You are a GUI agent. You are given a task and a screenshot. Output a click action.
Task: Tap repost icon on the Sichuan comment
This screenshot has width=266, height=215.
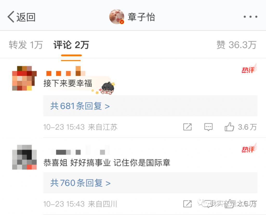188,204
